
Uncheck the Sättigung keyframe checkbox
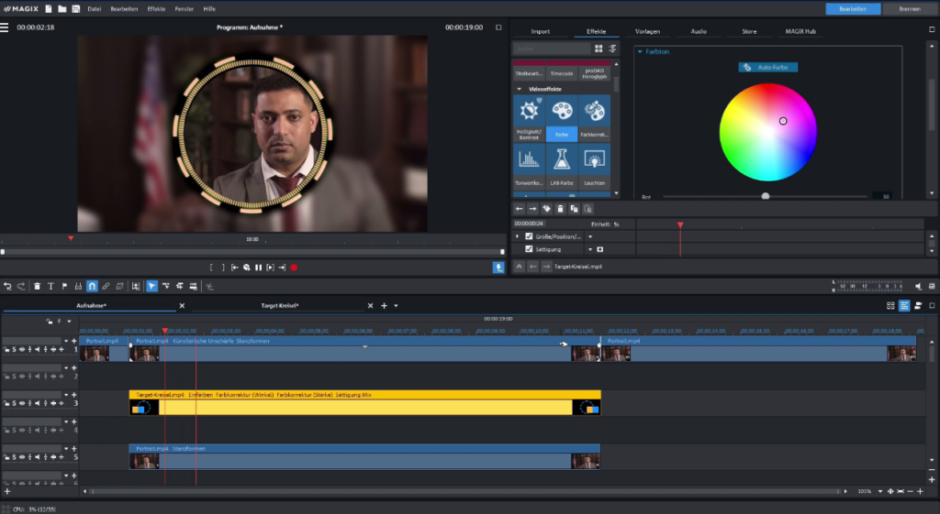(x=528, y=248)
